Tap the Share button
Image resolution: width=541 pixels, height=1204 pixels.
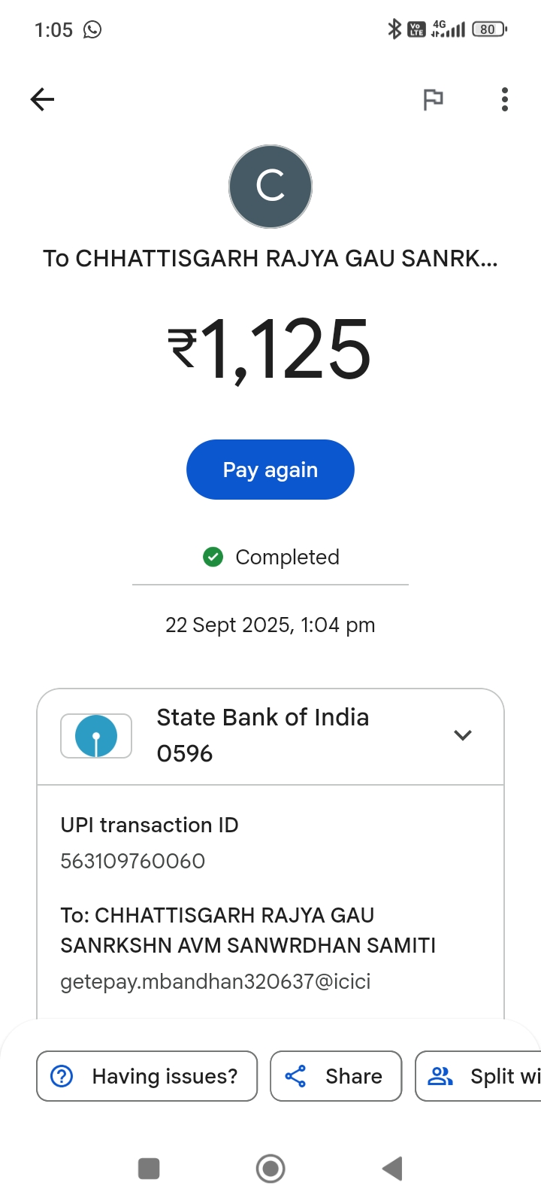point(336,1076)
